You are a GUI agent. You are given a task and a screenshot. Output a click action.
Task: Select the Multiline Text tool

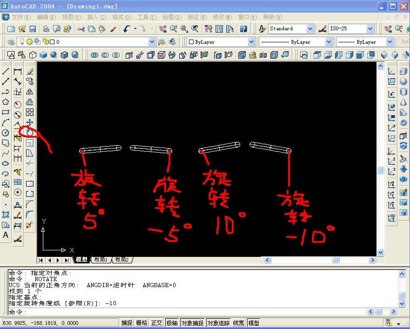click(x=6, y=235)
